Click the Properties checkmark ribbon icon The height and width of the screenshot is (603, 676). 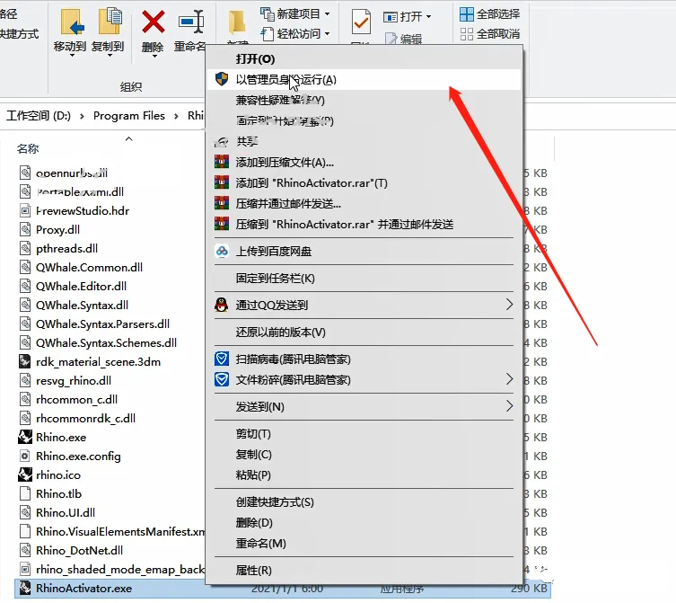tap(361, 22)
